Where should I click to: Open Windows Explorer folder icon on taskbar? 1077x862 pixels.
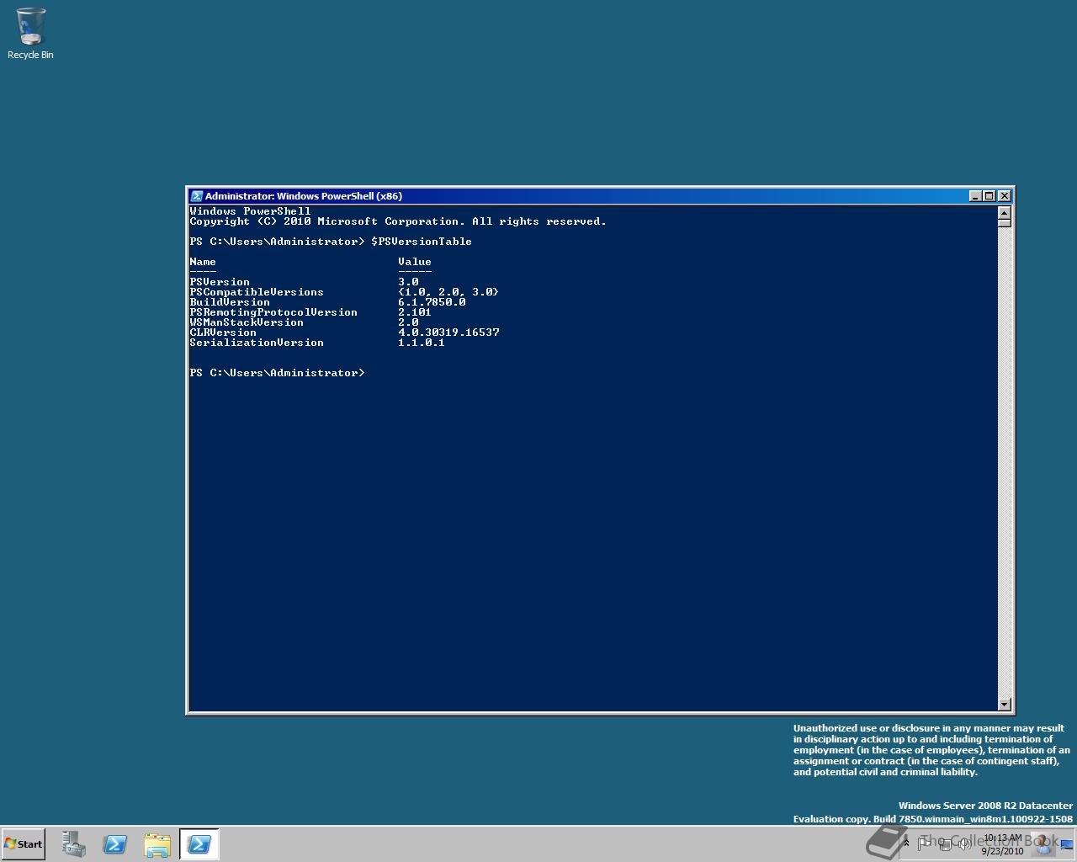coord(157,844)
